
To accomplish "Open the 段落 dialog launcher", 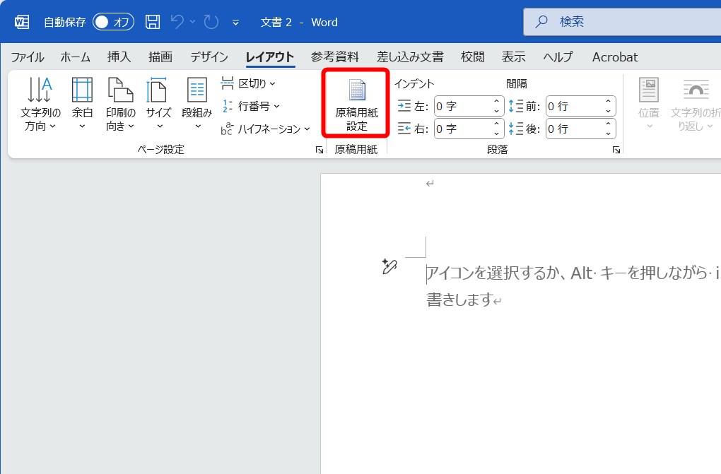I will (x=616, y=150).
